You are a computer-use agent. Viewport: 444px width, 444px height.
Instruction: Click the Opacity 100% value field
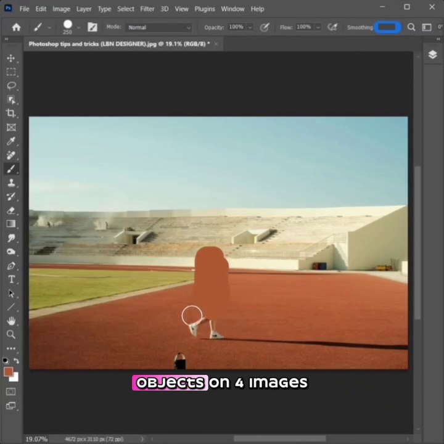pos(236,27)
